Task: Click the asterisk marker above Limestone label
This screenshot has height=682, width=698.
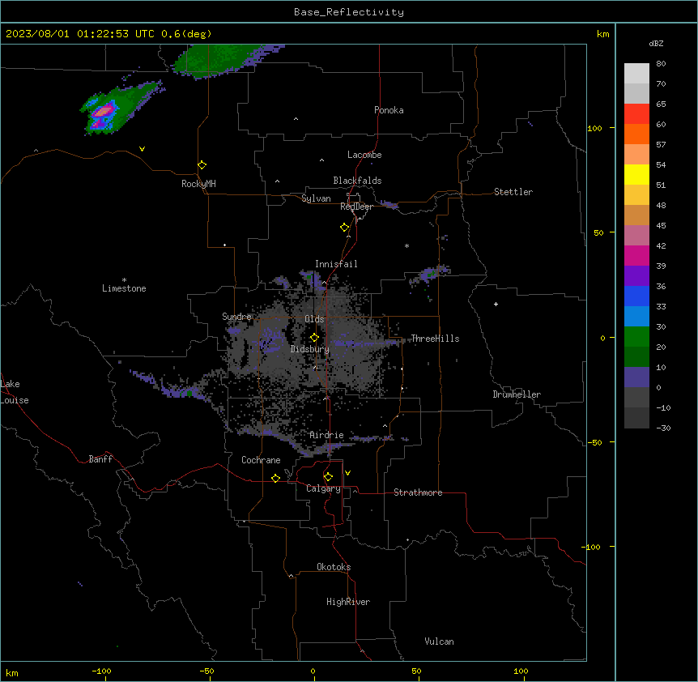Action: 124,280
